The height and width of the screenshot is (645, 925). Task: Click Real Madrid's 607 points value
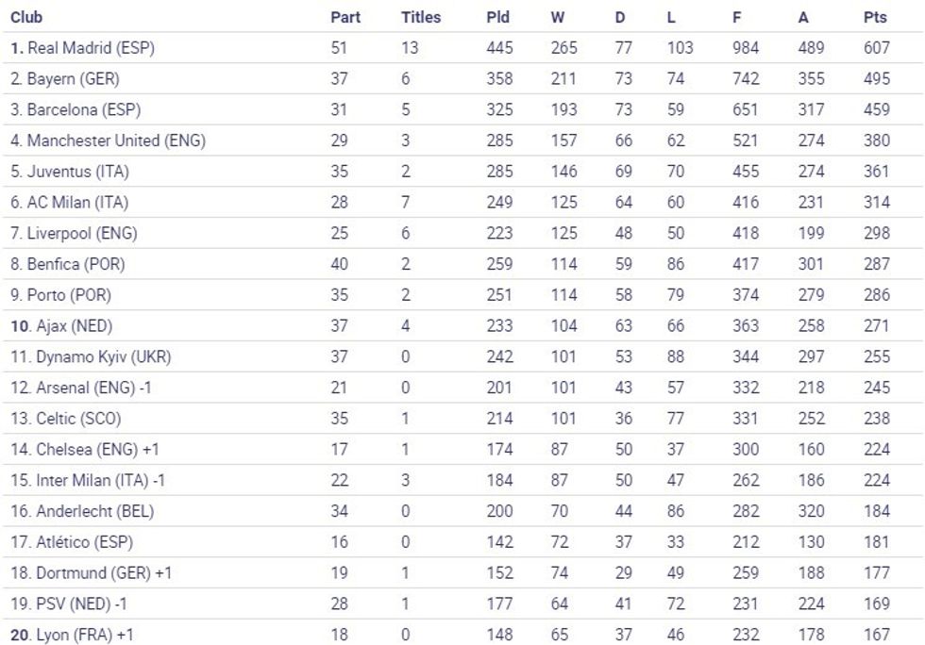pyautogui.click(x=876, y=48)
